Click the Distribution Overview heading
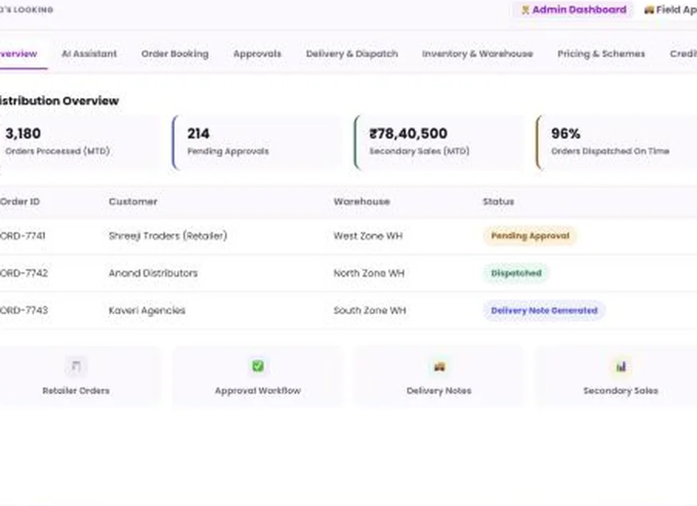This screenshot has width=697, height=506. [x=59, y=100]
